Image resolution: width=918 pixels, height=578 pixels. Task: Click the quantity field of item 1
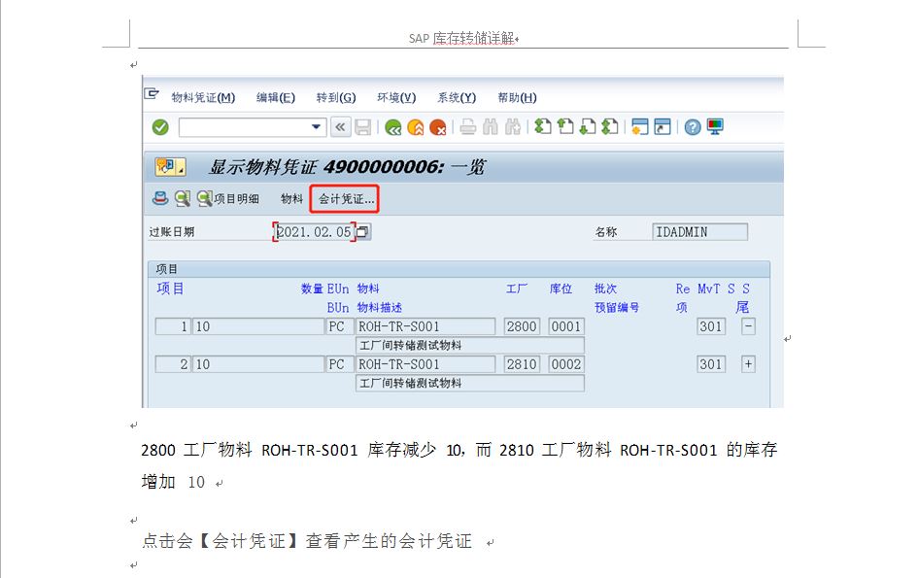(258, 326)
